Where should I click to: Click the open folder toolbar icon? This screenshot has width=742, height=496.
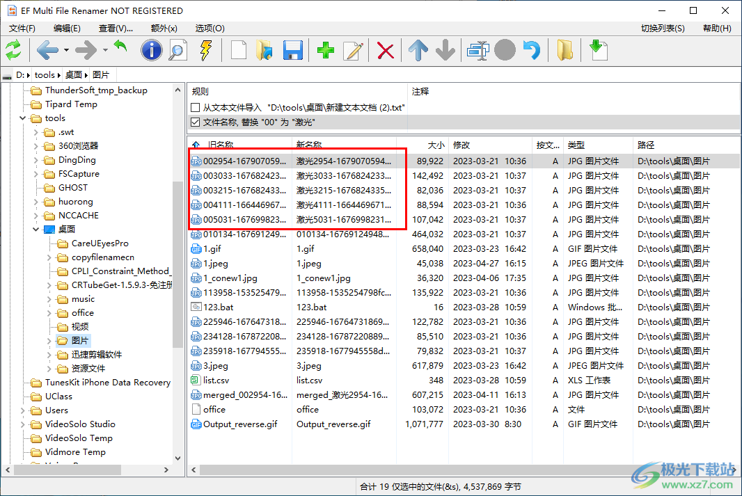264,50
